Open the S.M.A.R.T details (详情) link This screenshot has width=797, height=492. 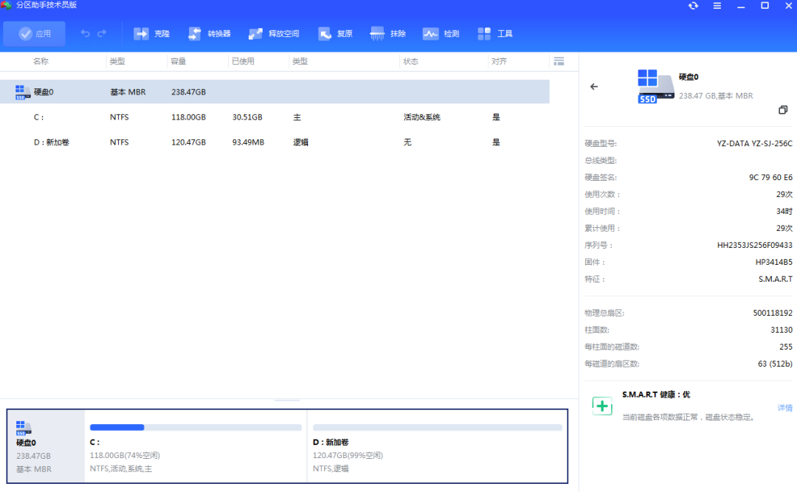(x=784, y=408)
